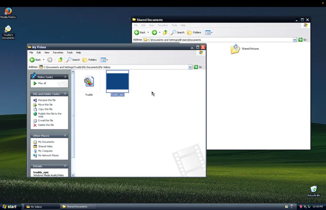Click the My Videos address path field
This screenshot has width=326, height=210.
click(x=113, y=67)
